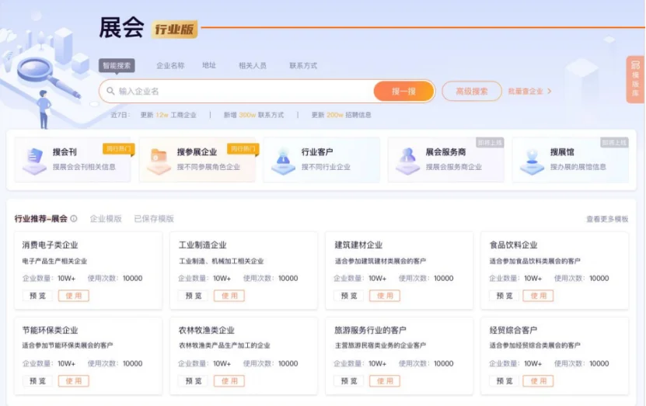The height and width of the screenshot is (406, 646).
Task: Use the 消费电子类企业 template
Action: 74,295
